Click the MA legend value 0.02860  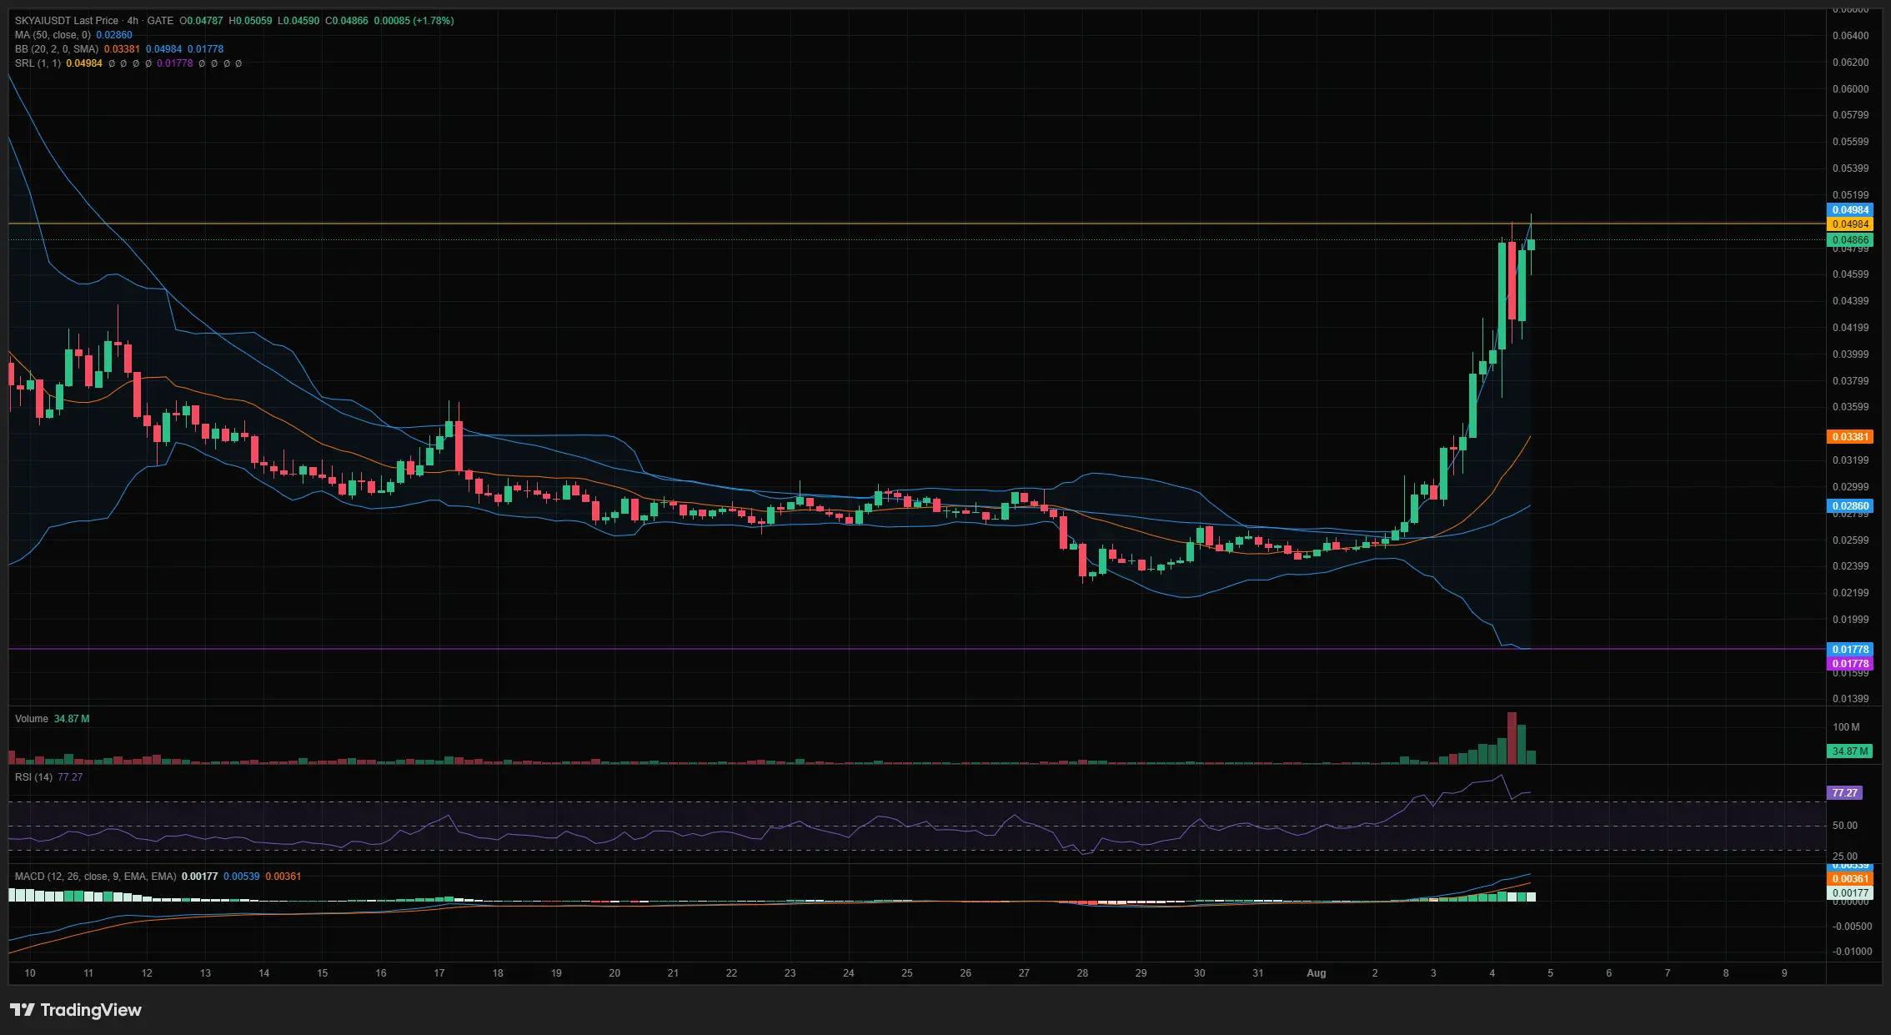point(114,35)
